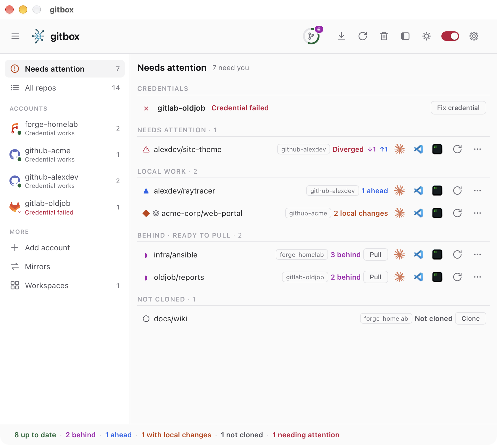497x445 pixels.
Task: Open the github-alexdev account
Action: tap(65, 181)
